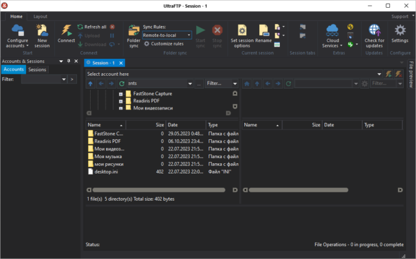This screenshot has height=259, width=416.
Task: Select the Session - 1 tab
Action: (104, 63)
